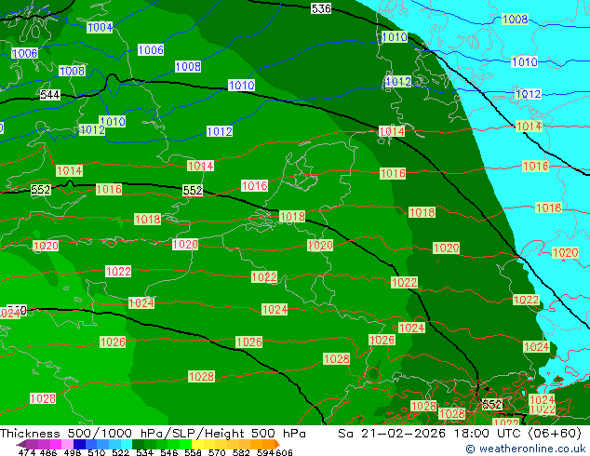Select the '536' height contour label
Viewport: 590px width, 456px height.
pos(321,8)
